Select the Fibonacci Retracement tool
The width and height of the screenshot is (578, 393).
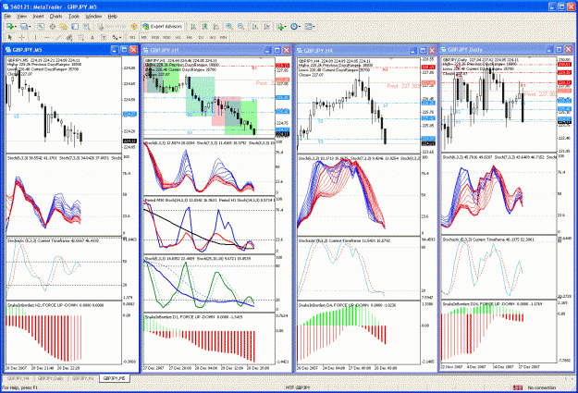(x=80, y=37)
